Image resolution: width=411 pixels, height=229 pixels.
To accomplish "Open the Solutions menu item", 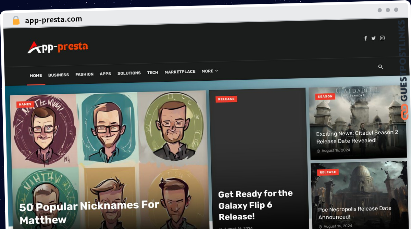I will (129, 73).
